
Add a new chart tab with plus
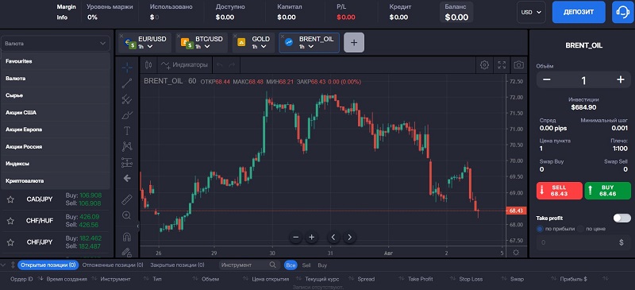pos(354,43)
